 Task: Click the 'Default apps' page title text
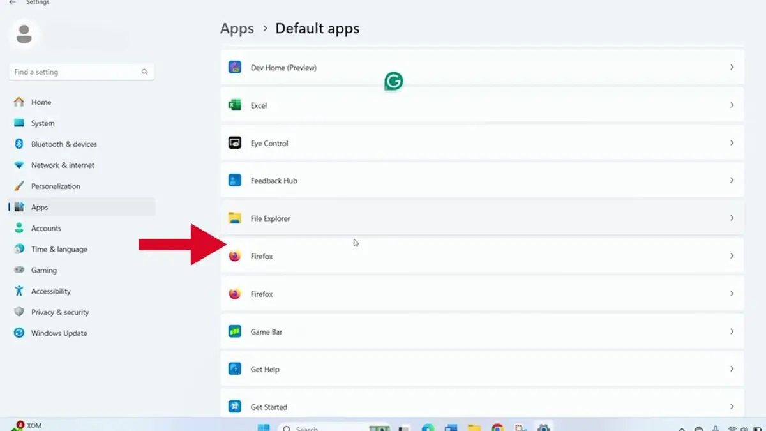point(317,29)
